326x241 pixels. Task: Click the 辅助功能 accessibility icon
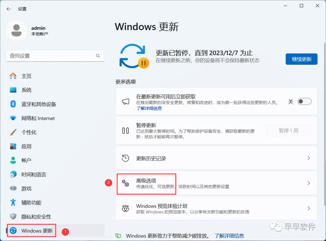[13, 202]
